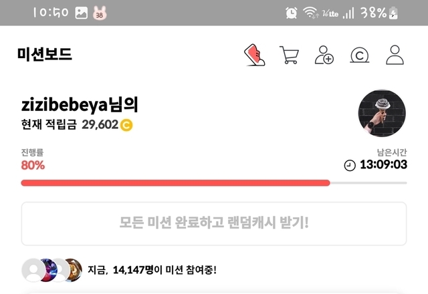Click the 모든 미션 완료하고 랜덤캐시 받기 button
The image size is (428, 294).
click(x=214, y=224)
